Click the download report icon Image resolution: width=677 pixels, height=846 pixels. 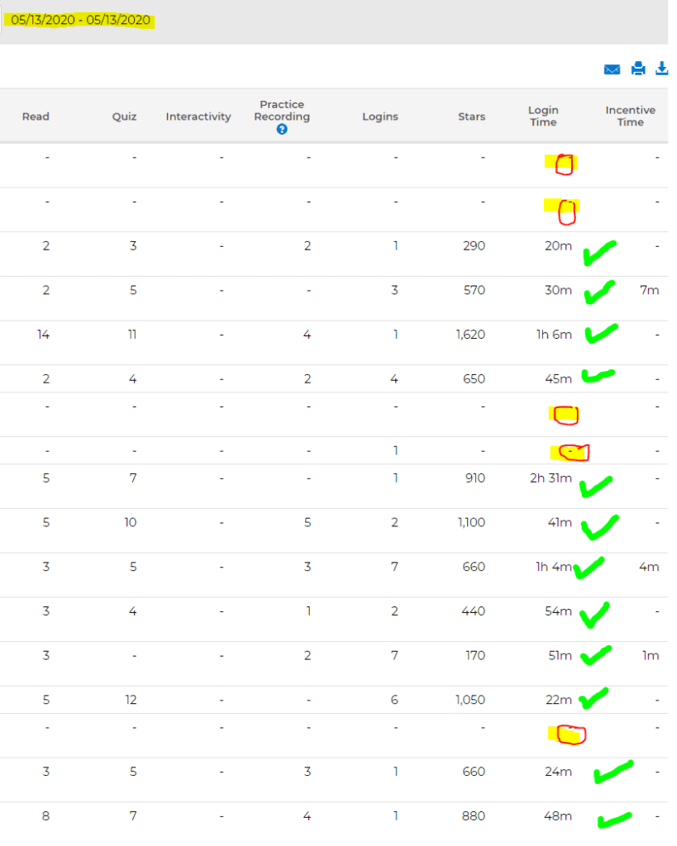[x=661, y=69]
